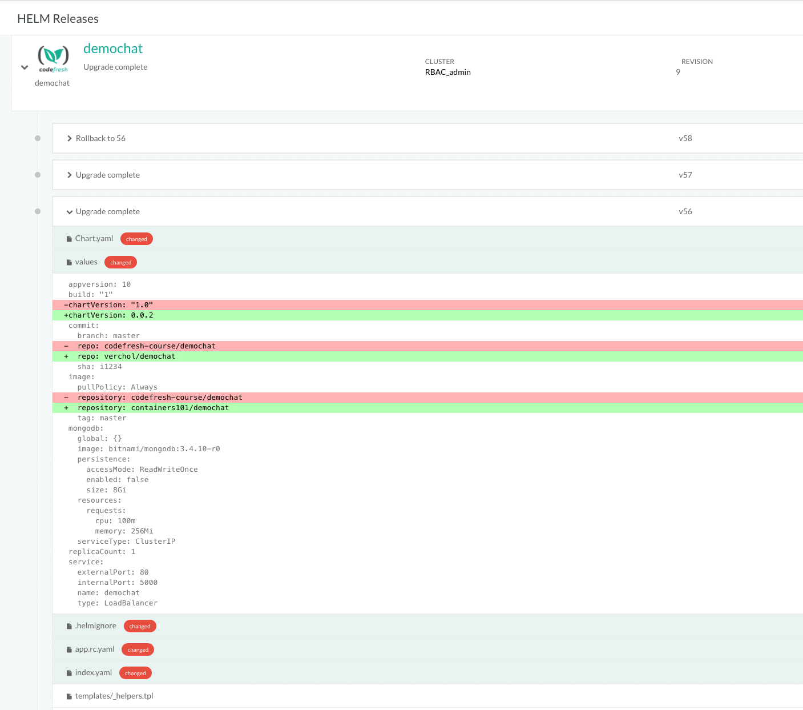Open the index.yaml file row
This screenshot has width=803, height=710.
94,673
